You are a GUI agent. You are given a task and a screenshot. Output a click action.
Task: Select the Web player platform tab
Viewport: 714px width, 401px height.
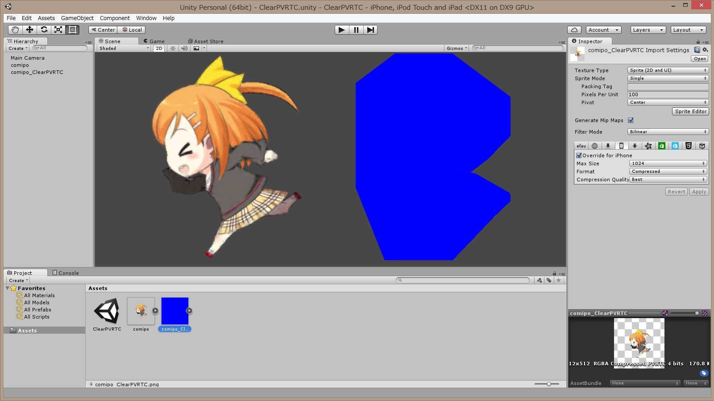pyautogui.click(x=594, y=146)
